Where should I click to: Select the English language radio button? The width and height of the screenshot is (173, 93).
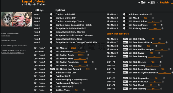(158, 2)
